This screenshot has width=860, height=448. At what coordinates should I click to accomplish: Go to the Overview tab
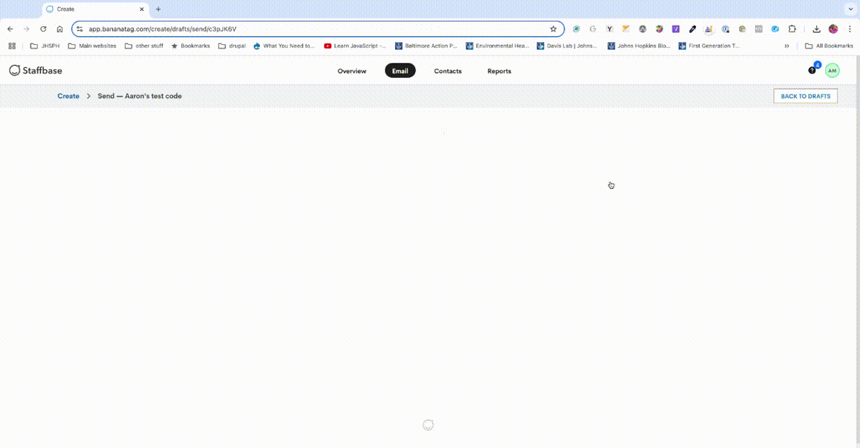(x=352, y=71)
